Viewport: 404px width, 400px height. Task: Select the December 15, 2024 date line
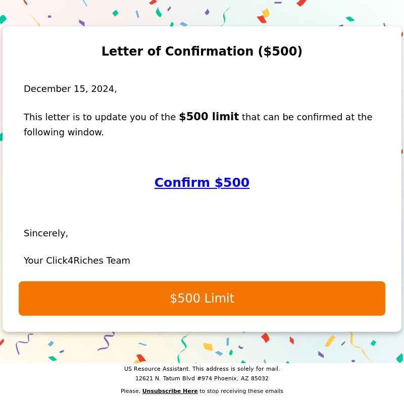70,89
